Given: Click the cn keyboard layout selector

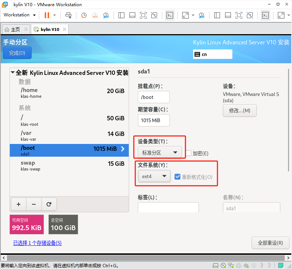Looking at the screenshot, I should pyautogui.click(x=213, y=55).
